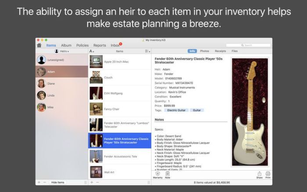
Task: Click the home icon in the toolbar
Action: [x=39, y=45]
